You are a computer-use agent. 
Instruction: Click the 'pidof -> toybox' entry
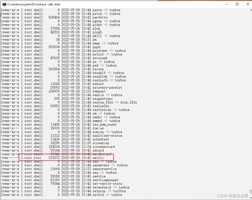pyautogui.click(x=107, y=25)
